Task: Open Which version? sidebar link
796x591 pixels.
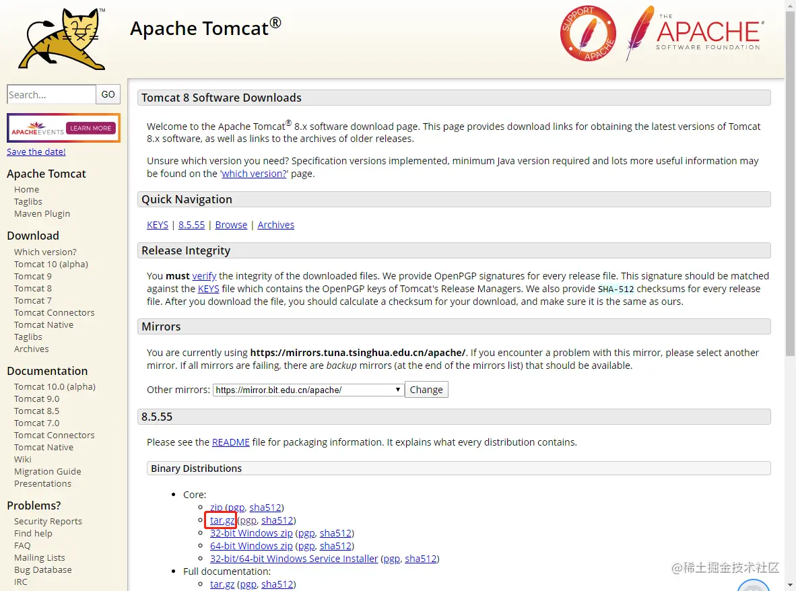Action: (45, 252)
